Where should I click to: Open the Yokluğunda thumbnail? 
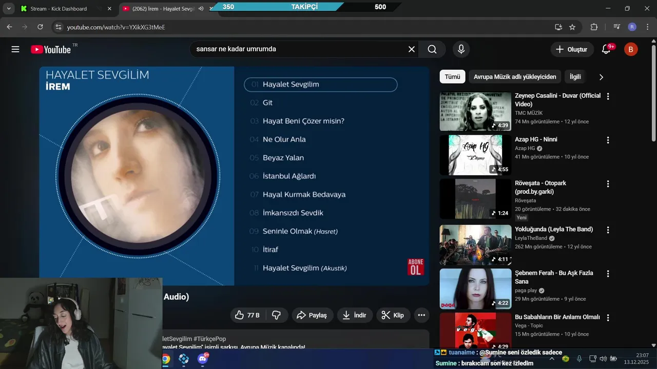pos(475,245)
